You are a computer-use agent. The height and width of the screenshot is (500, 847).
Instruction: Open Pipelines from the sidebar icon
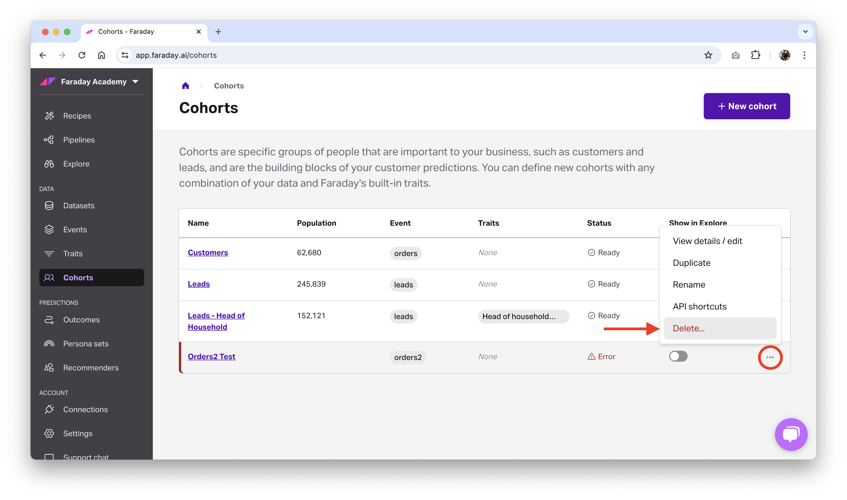coord(49,139)
